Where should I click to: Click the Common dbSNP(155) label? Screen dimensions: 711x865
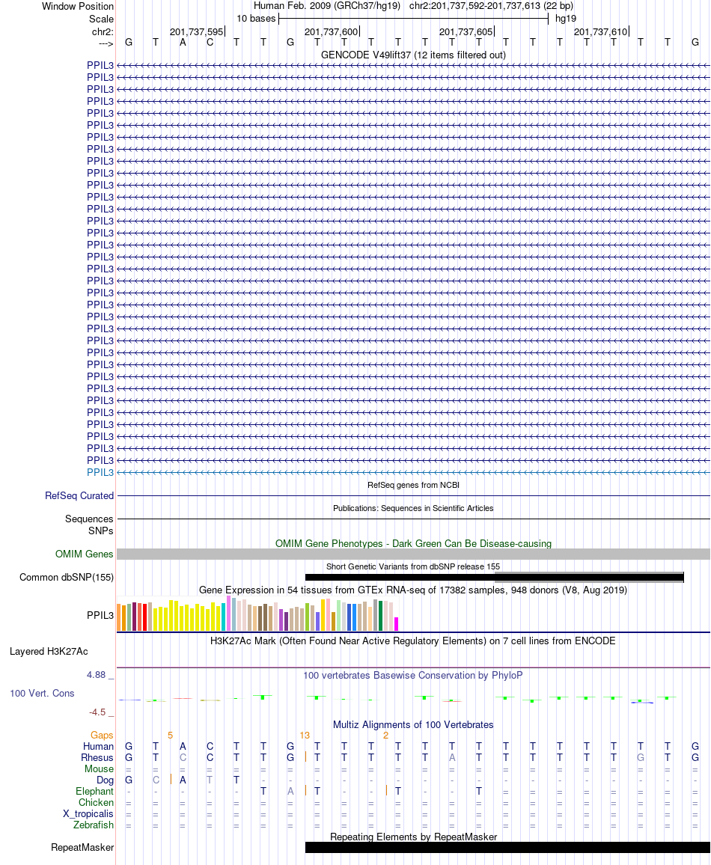point(66,577)
